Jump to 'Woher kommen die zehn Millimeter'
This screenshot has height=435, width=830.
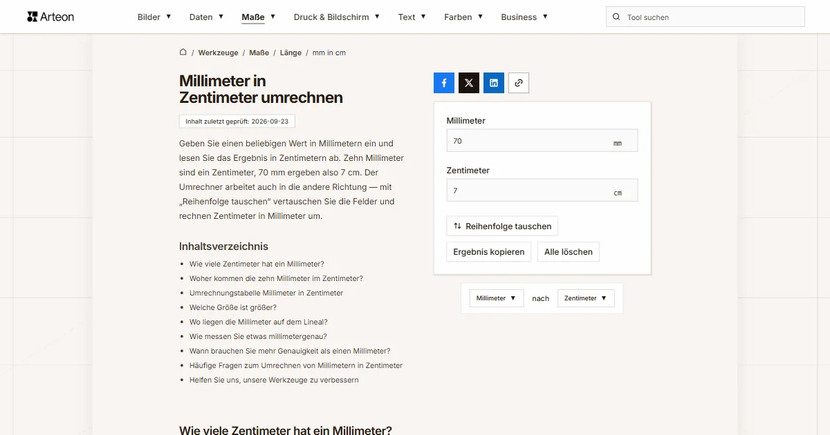(x=276, y=278)
